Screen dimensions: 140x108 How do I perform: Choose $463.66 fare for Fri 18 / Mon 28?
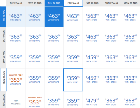(130, 17)
